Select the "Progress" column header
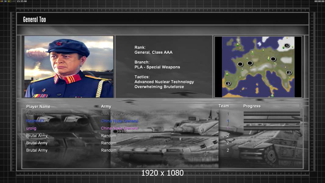Screen dimensions: 325x183 pyautogui.click(x=252, y=106)
